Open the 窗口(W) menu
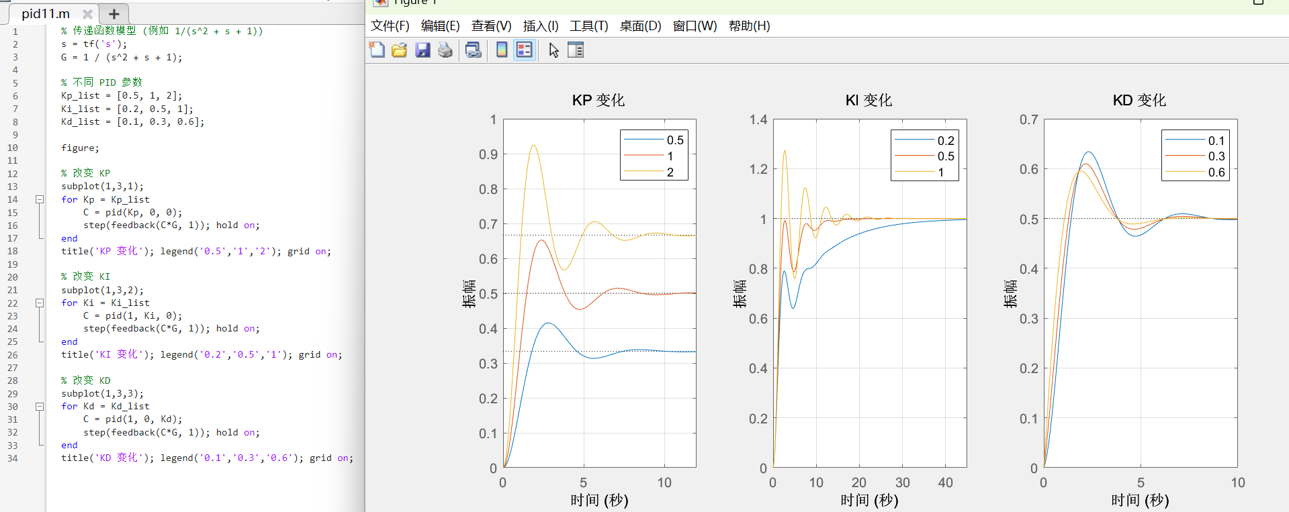The image size is (1289, 512). pyautogui.click(x=695, y=25)
